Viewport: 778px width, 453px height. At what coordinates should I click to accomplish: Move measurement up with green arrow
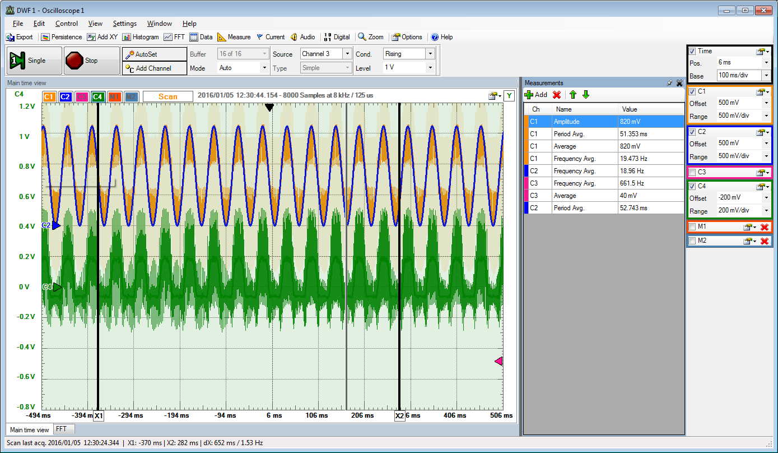point(572,95)
